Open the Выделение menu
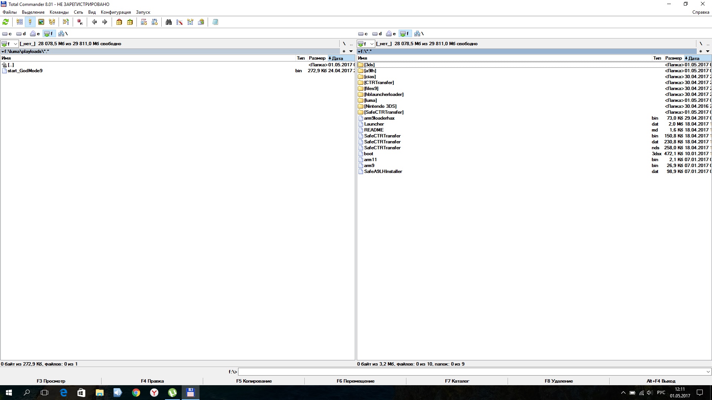The image size is (712, 400). 33,12
